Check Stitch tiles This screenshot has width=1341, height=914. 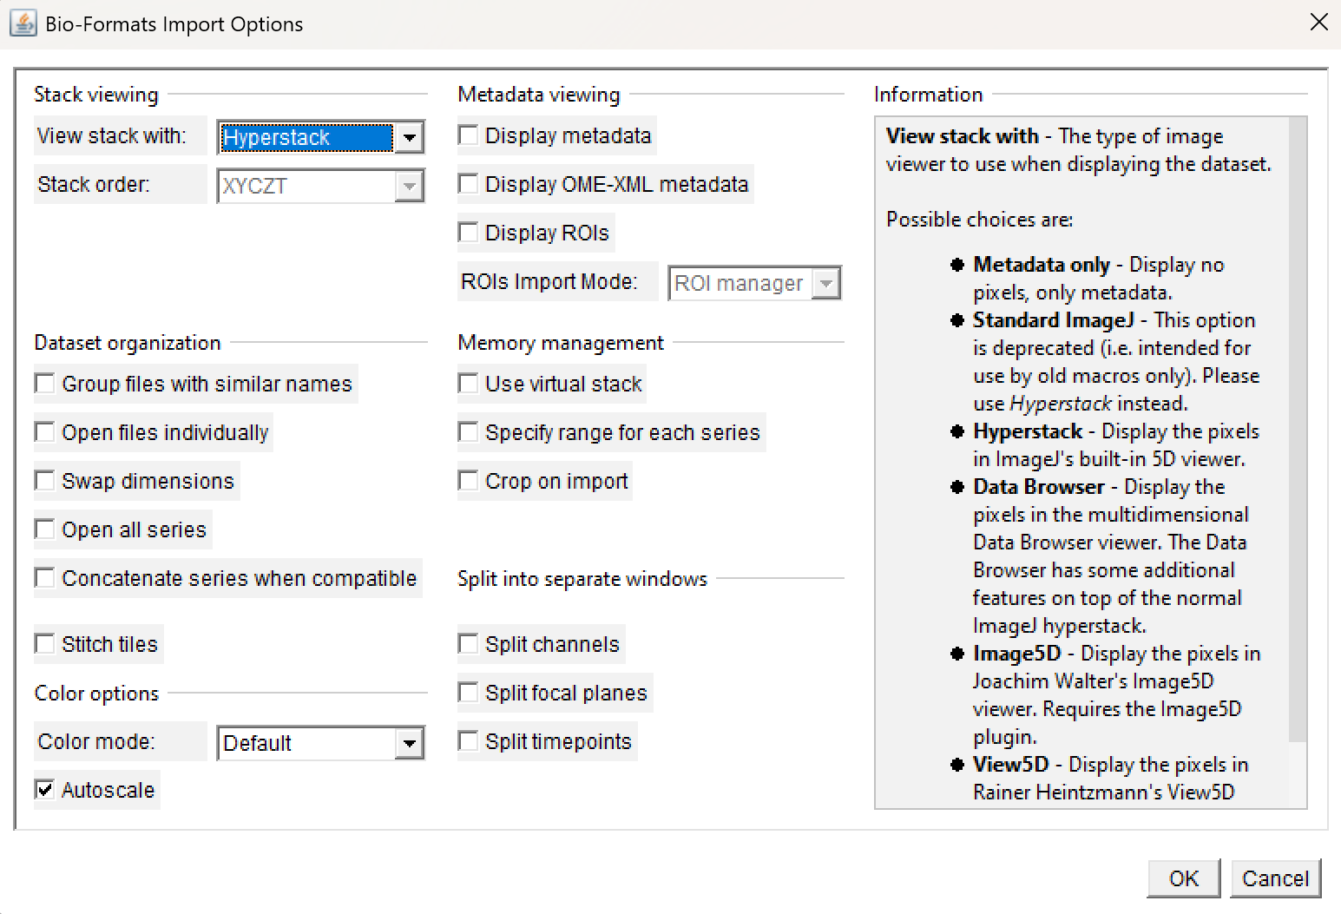click(x=44, y=643)
